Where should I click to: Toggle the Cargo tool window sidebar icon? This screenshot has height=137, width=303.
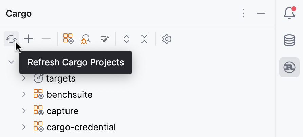pyautogui.click(x=289, y=67)
